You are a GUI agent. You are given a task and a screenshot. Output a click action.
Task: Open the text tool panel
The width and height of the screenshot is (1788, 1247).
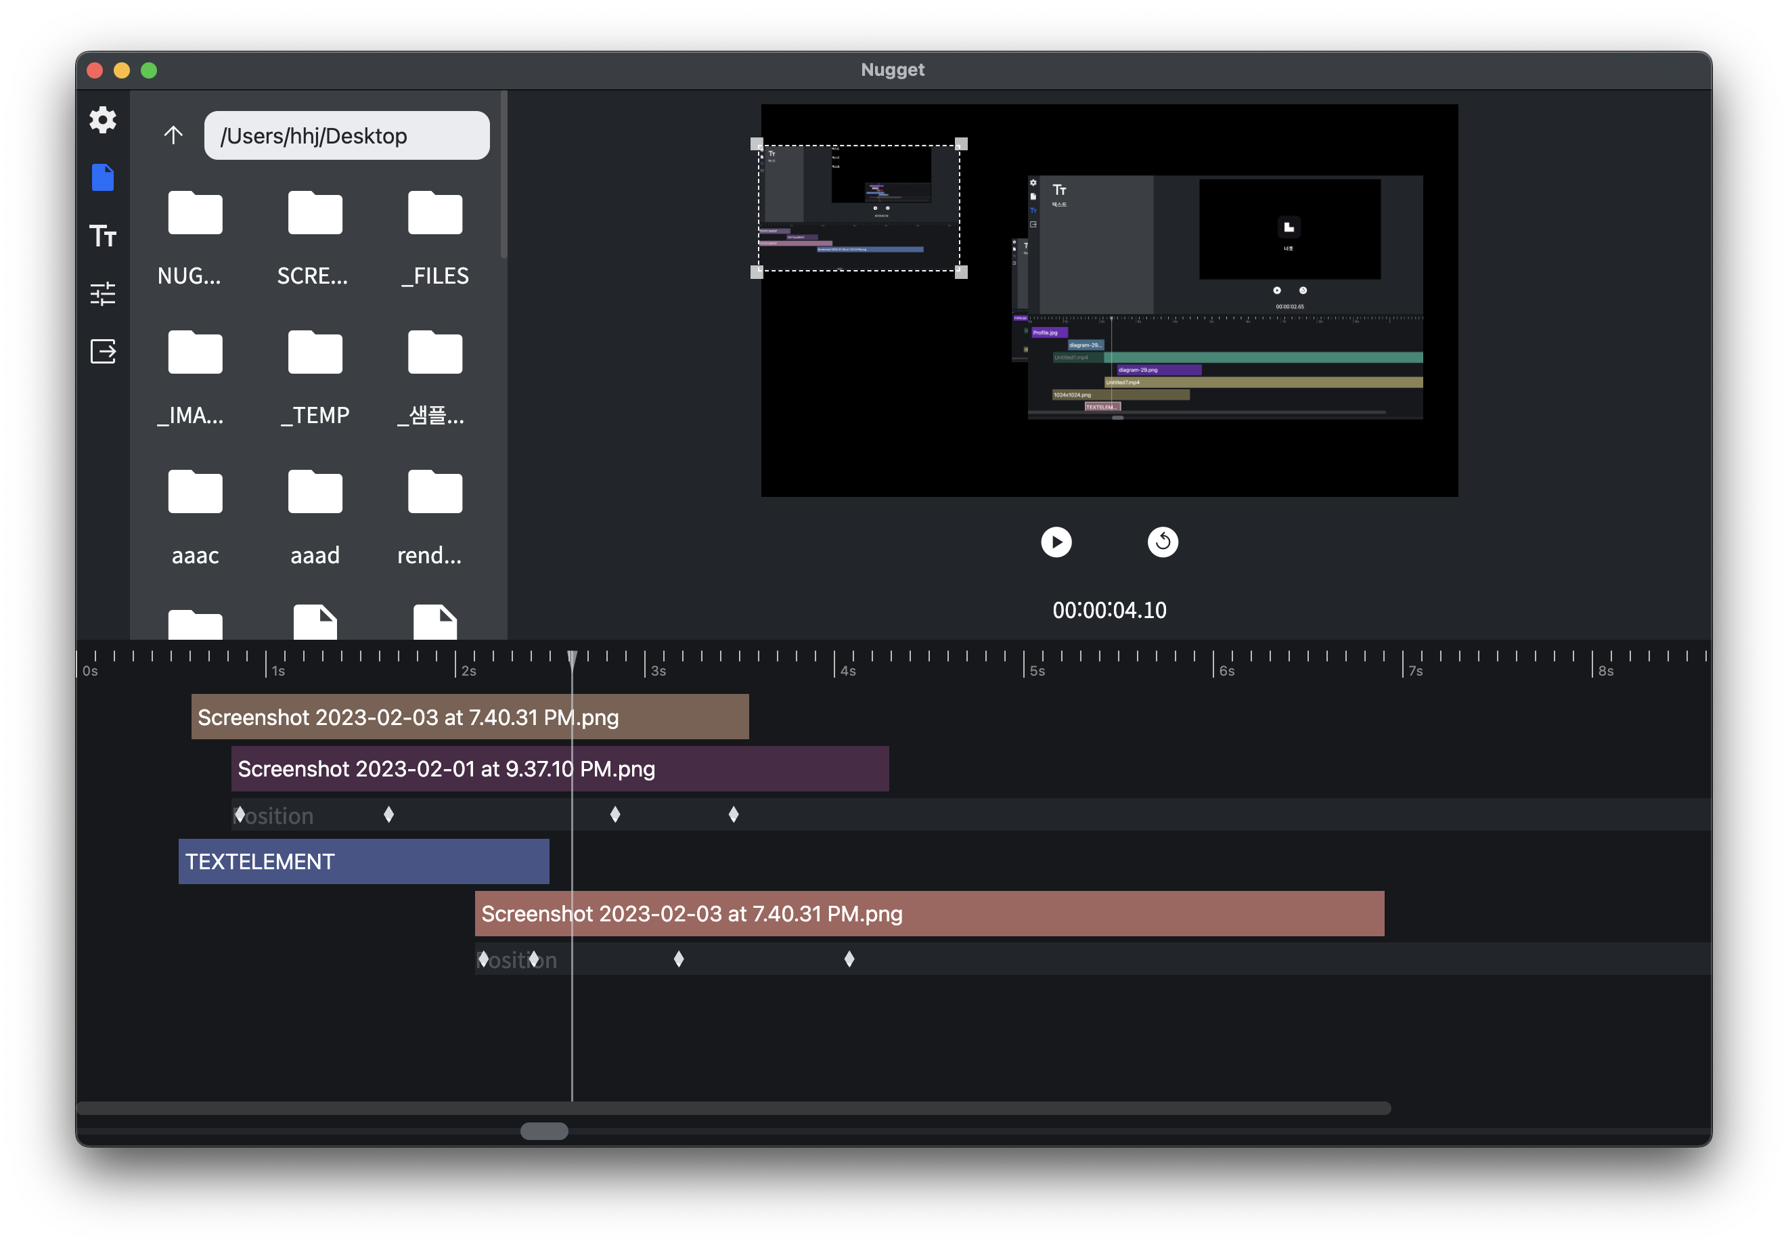tap(103, 235)
